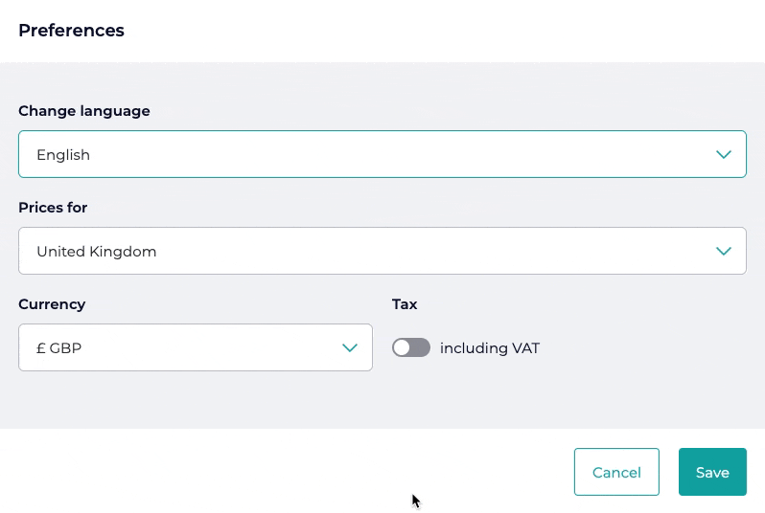765x513 pixels.
Task: Click the selected "United Kingdom" value text
Action: 96,252
